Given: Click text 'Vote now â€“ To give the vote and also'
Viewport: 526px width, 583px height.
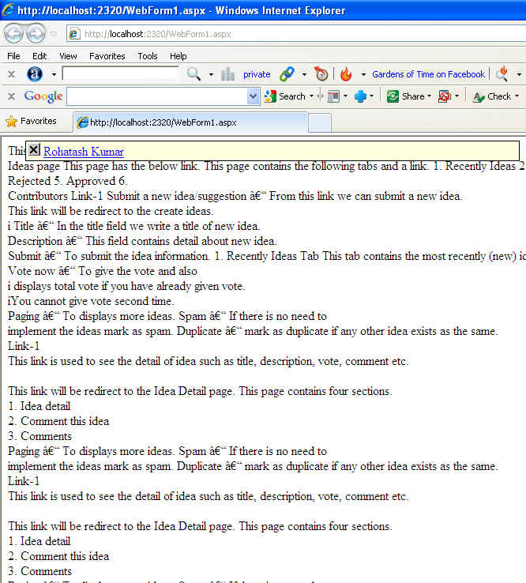Looking at the screenshot, I should point(103,272).
